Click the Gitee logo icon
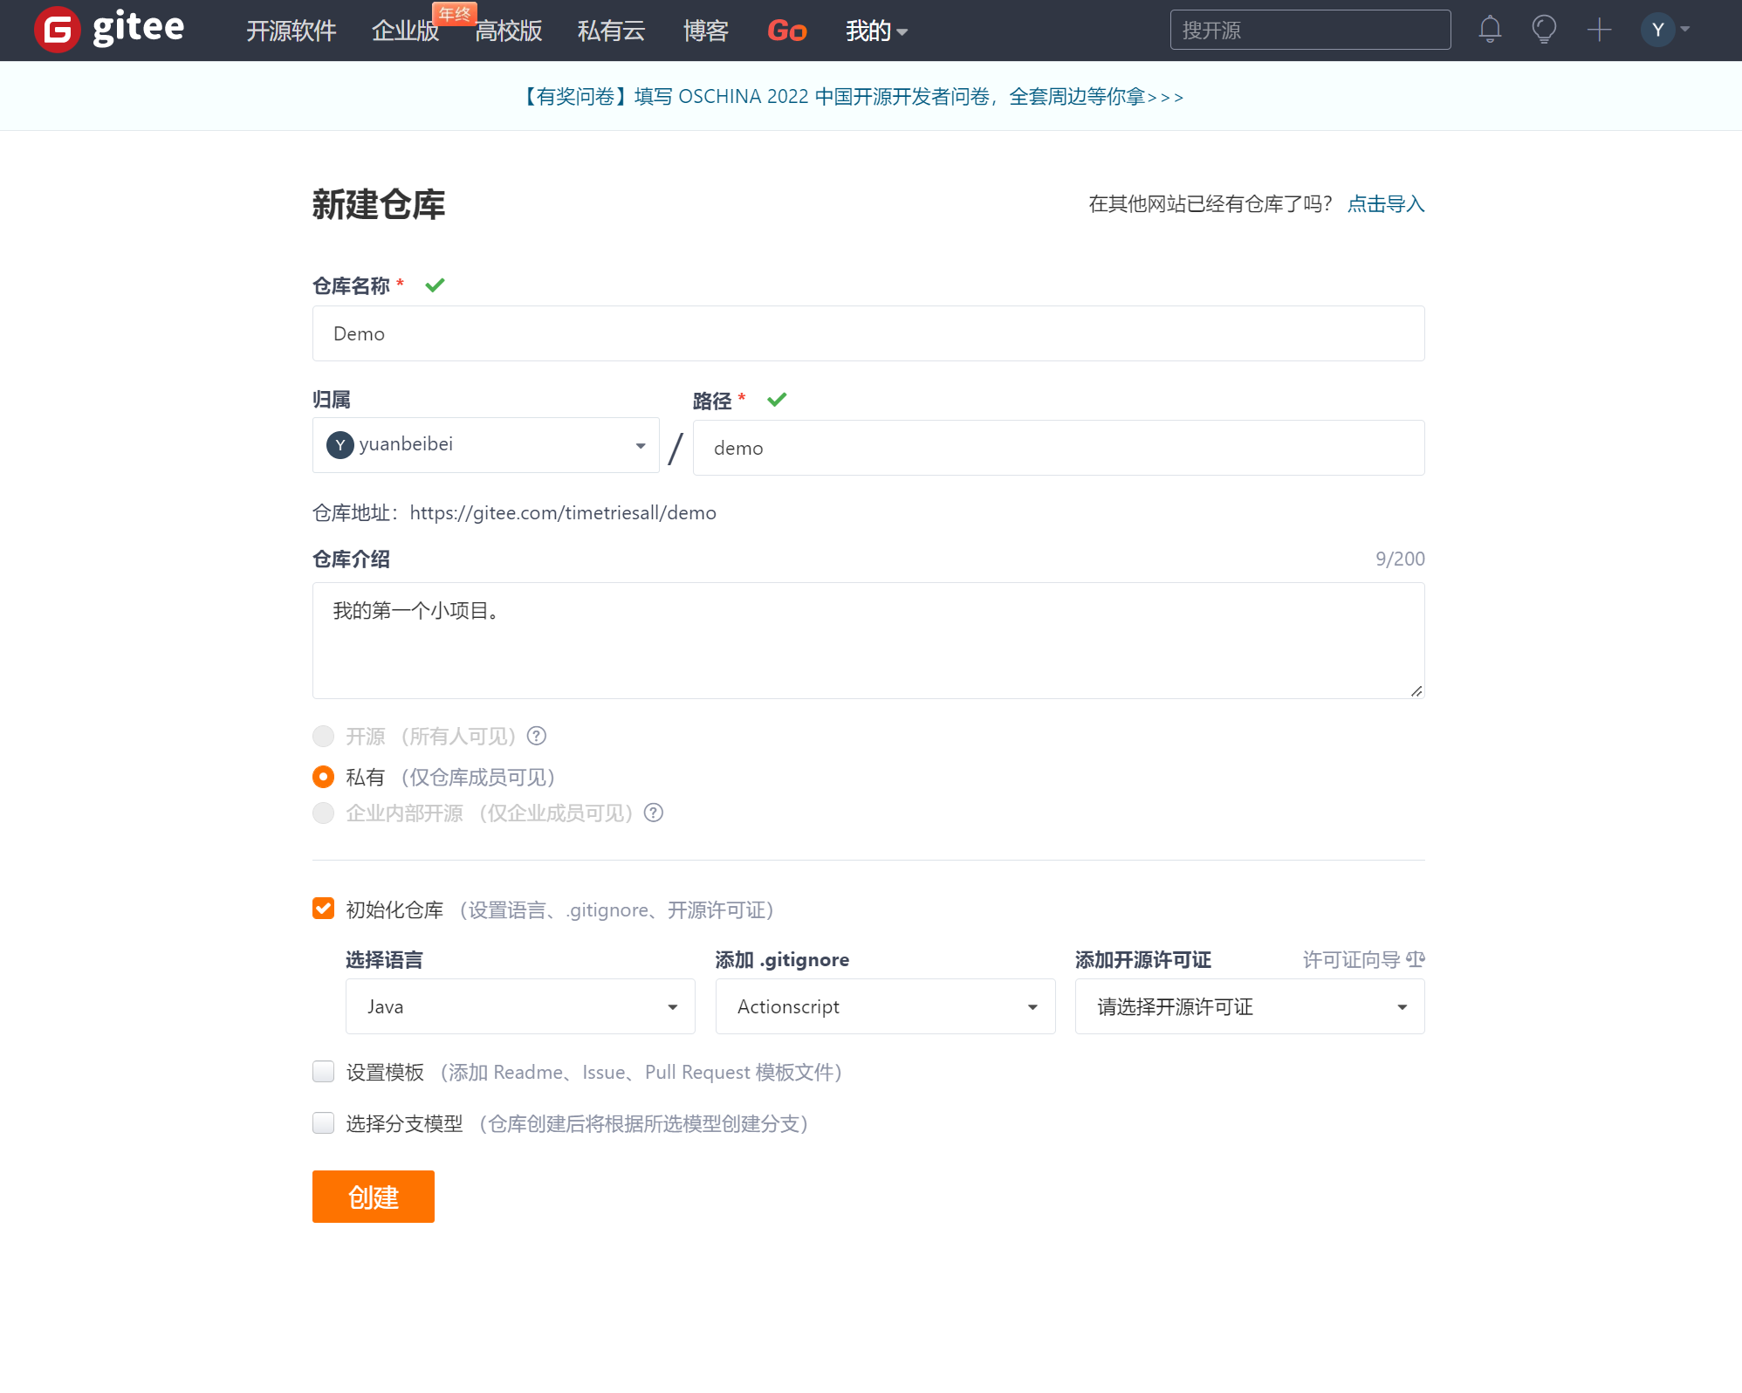This screenshot has width=1742, height=1393. point(58,31)
